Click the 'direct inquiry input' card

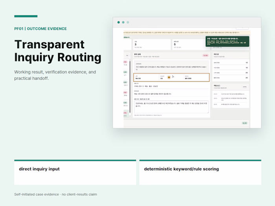[75, 172]
